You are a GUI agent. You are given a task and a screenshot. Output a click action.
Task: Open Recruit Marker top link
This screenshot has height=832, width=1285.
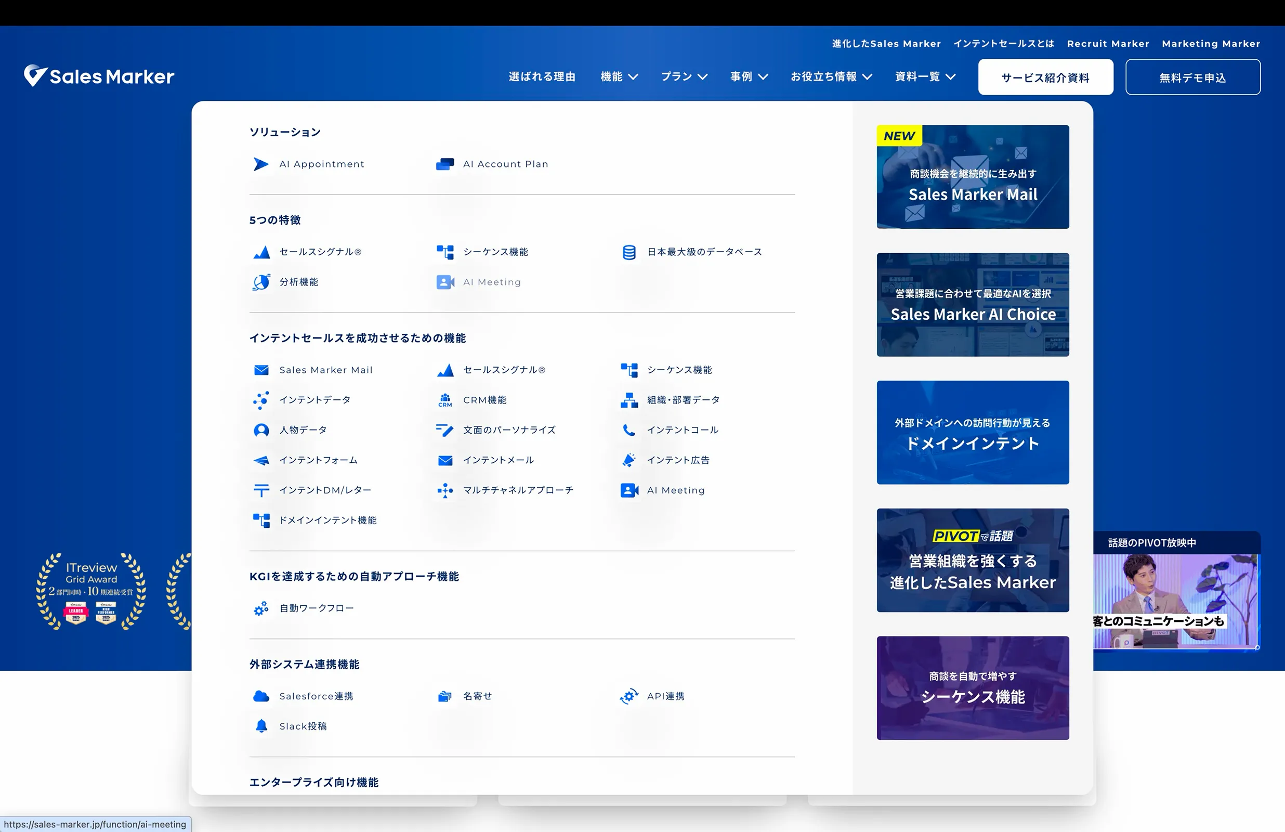(x=1108, y=44)
